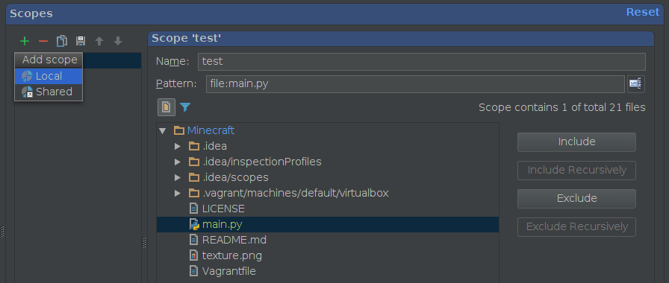Expand the .idea/inspectionProfiles folder
669x283 pixels.
pyautogui.click(x=178, y=162)
